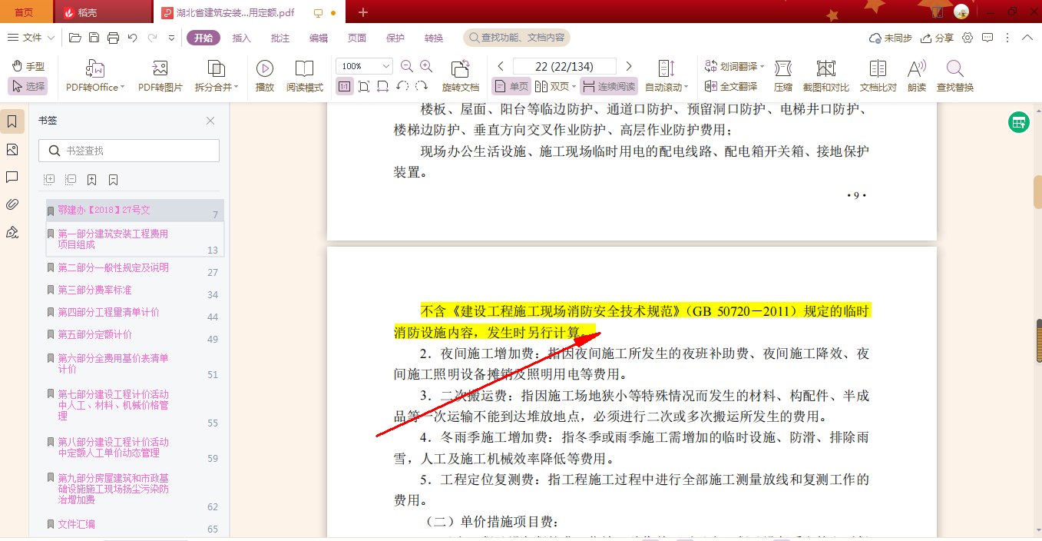Go to next page arrow
This screenshot has height=541, width=1042.
[629, 66]
